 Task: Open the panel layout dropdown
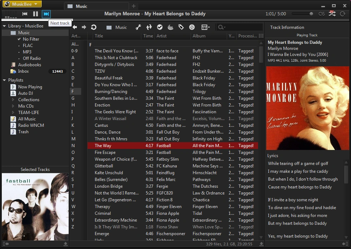click(206, 27)
